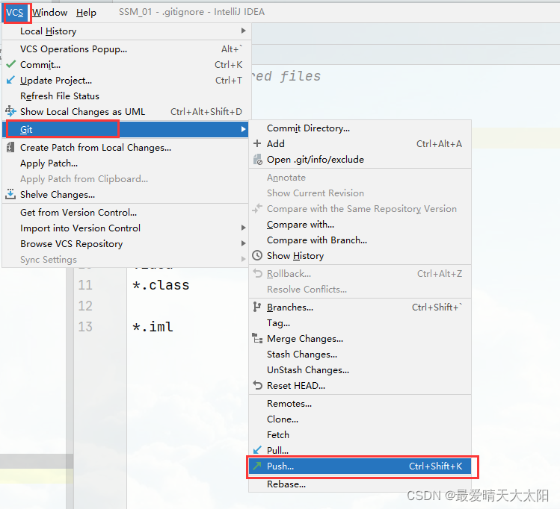The height and width of the screenshot is (509, 560).
Task: Click the *.iml text in editor
Action: [x=153, y=326]
